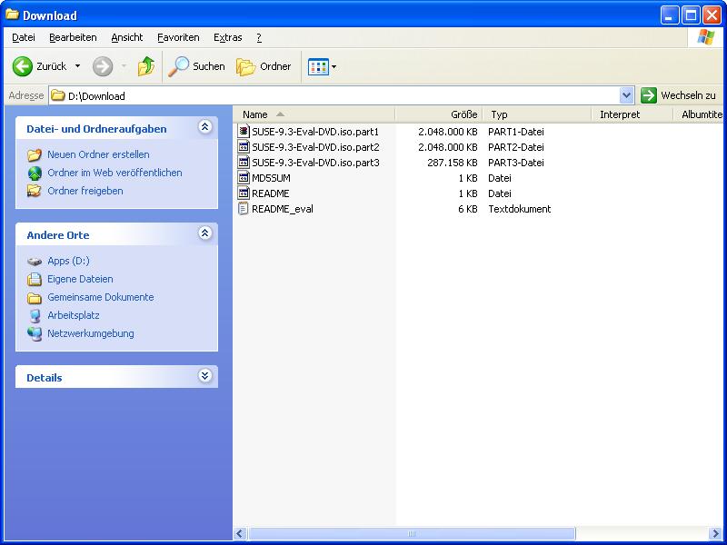Open the Favoriten menu

pos(178,37)
